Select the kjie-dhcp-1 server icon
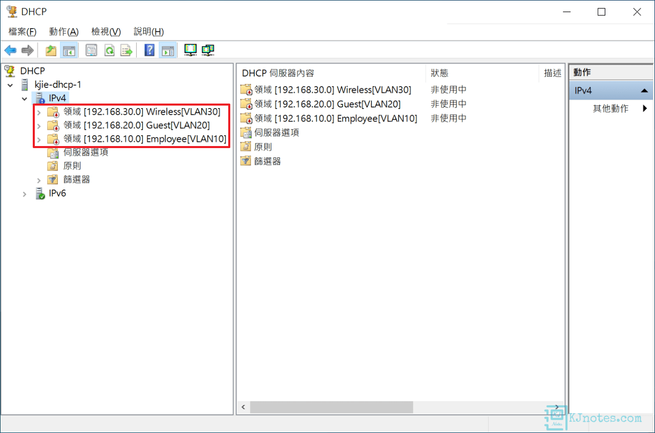655x433 pixels. click(25, 85)
